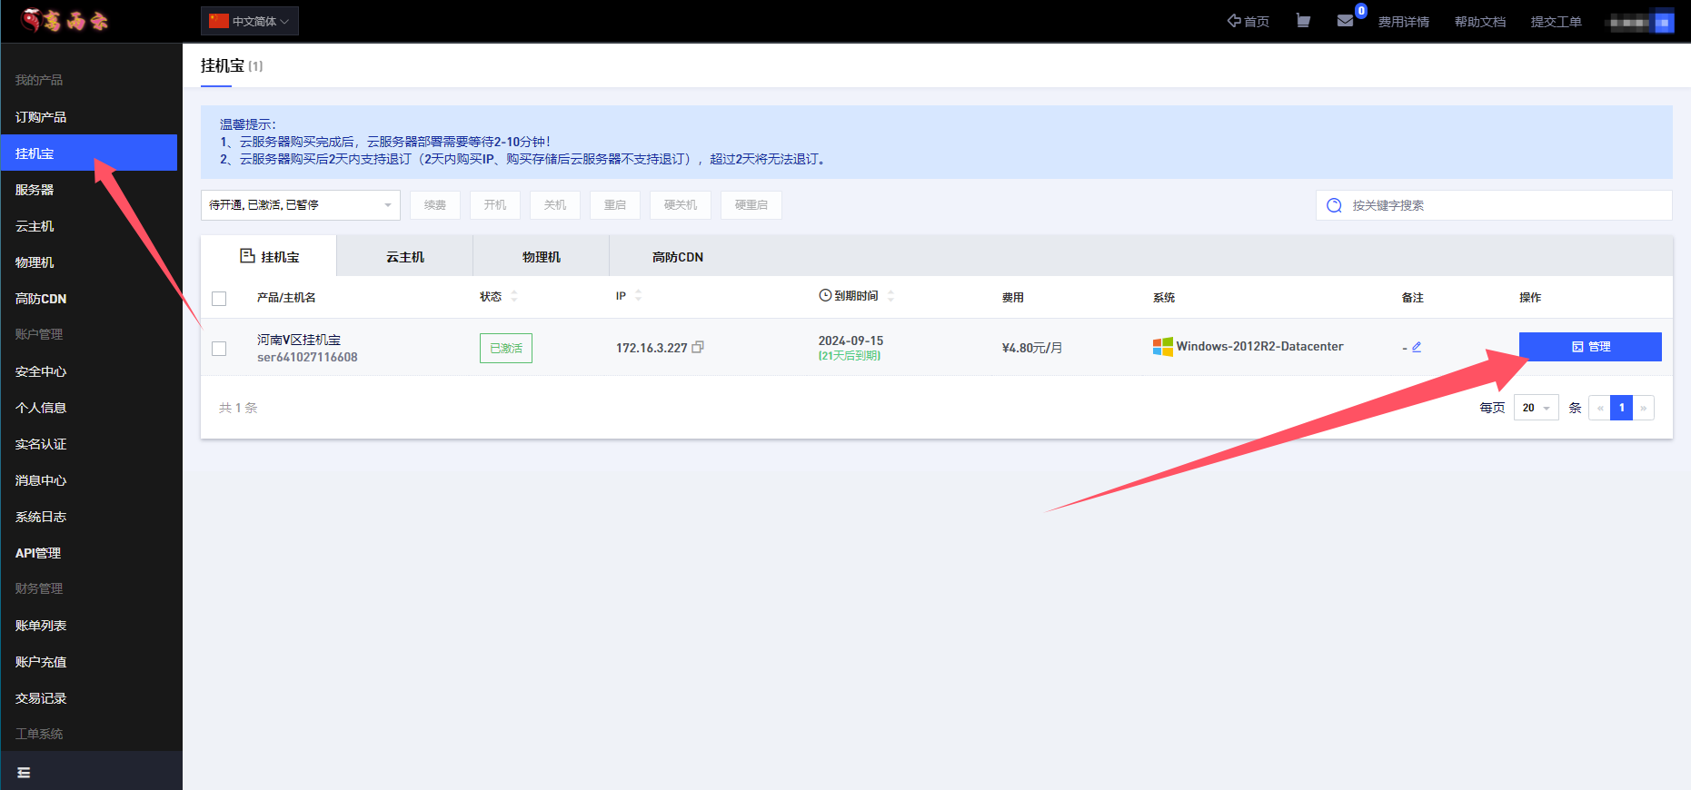Click hostname ser641027116608
Image resolution: width=1691 pixels, height=790 pixels.
307,357
